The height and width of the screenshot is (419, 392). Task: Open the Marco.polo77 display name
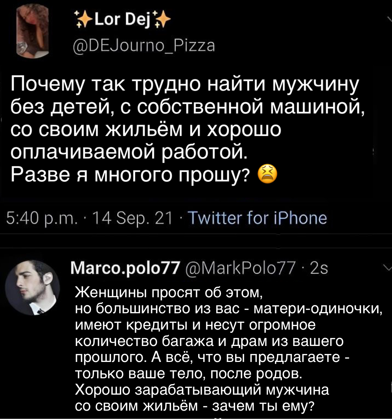126,269
